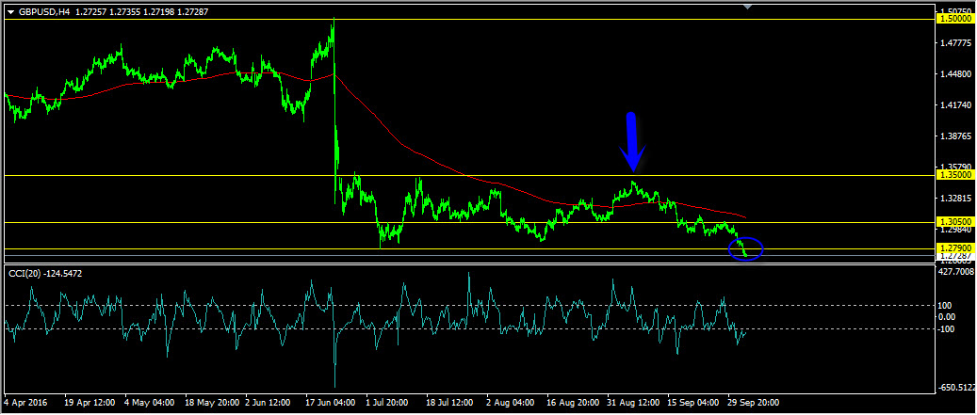Click the current price 1.27287 label
Image resolution: width=977 pixels, height=415 pixels.
pyautogui.click(x=954, y=256)
